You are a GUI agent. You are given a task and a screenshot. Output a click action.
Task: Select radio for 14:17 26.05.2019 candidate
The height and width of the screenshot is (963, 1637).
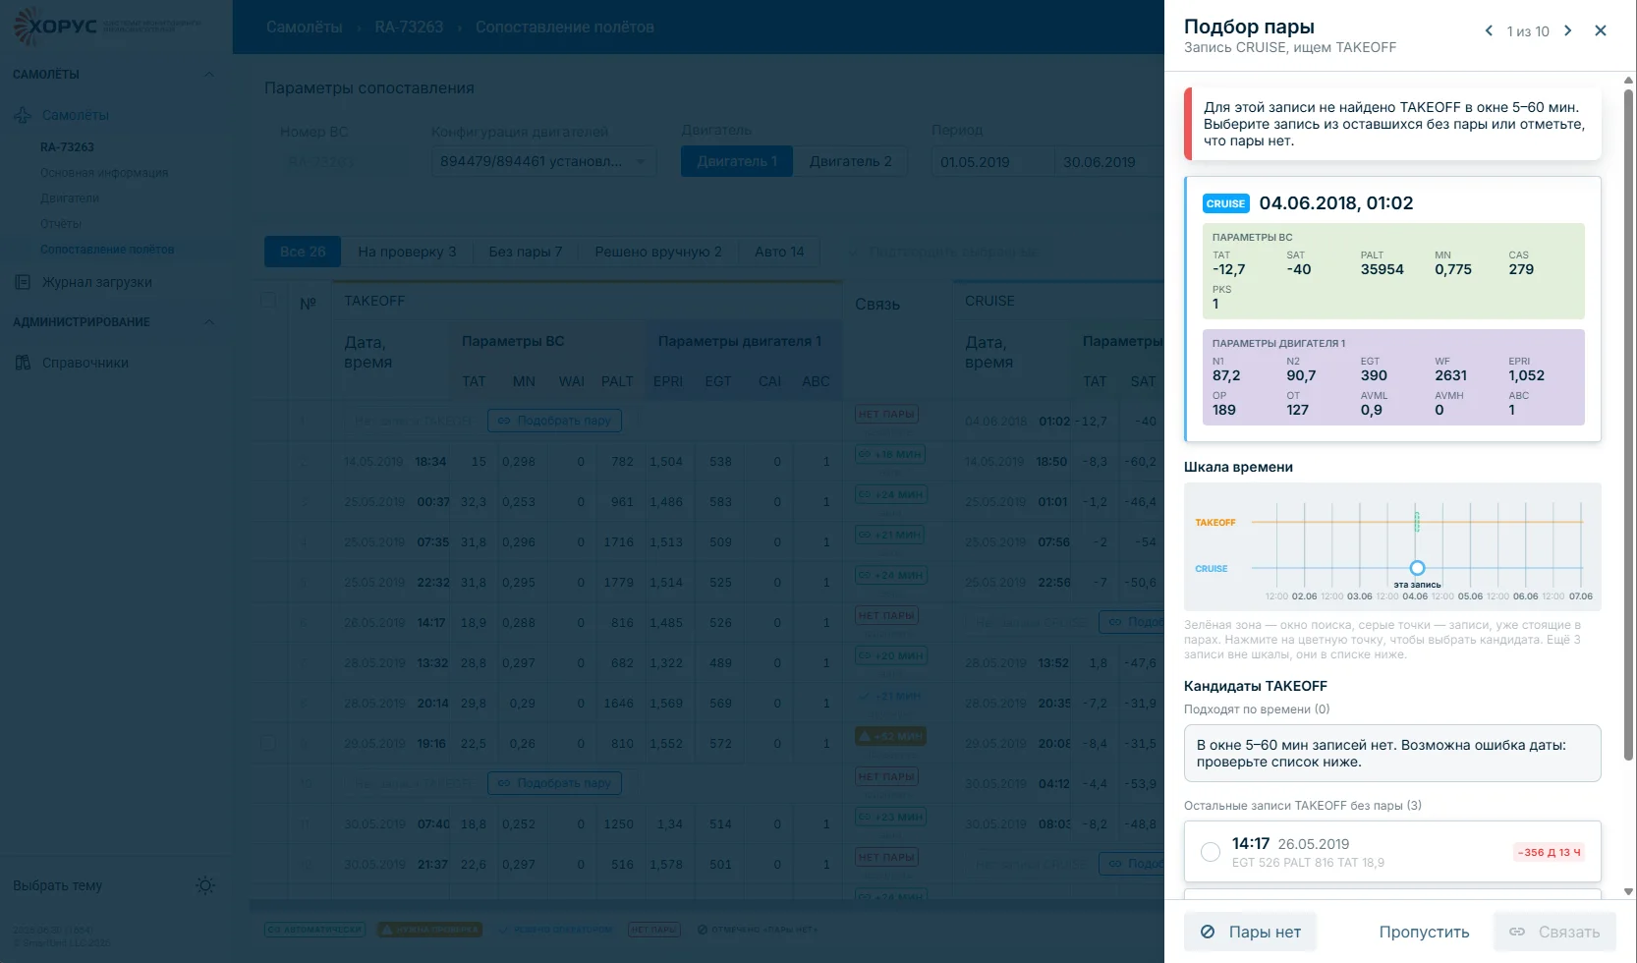pos(1211,852)
